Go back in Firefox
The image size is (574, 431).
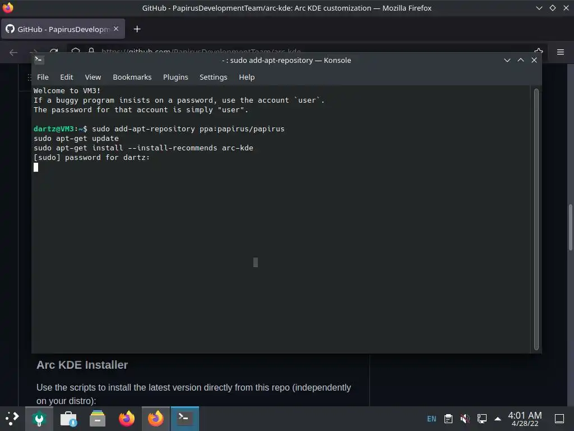click(13, 52)
